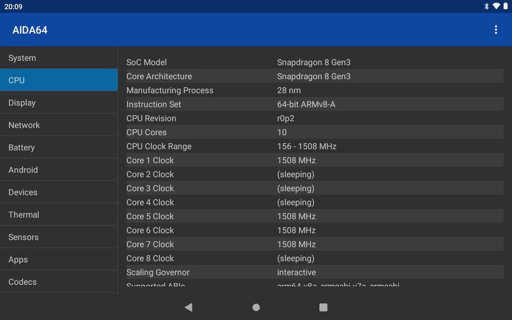Select the Instruction Set row label
The height and width of the screenshot is (320, 512).
[154, 104]
